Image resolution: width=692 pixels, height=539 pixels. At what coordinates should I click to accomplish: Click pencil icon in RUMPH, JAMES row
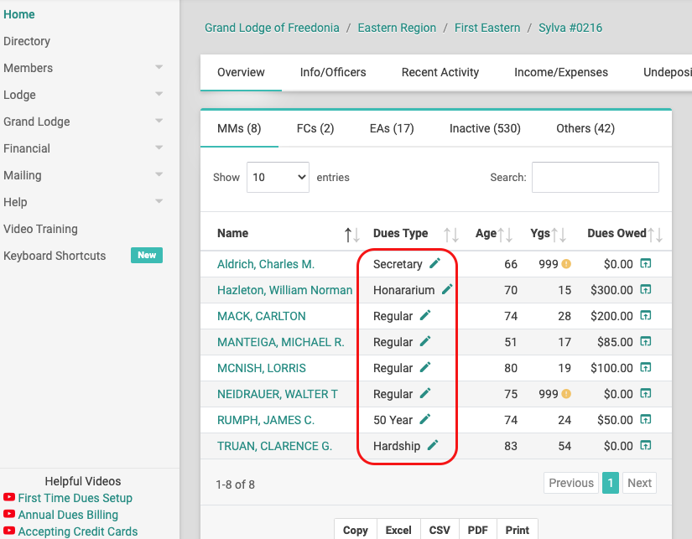425,419
